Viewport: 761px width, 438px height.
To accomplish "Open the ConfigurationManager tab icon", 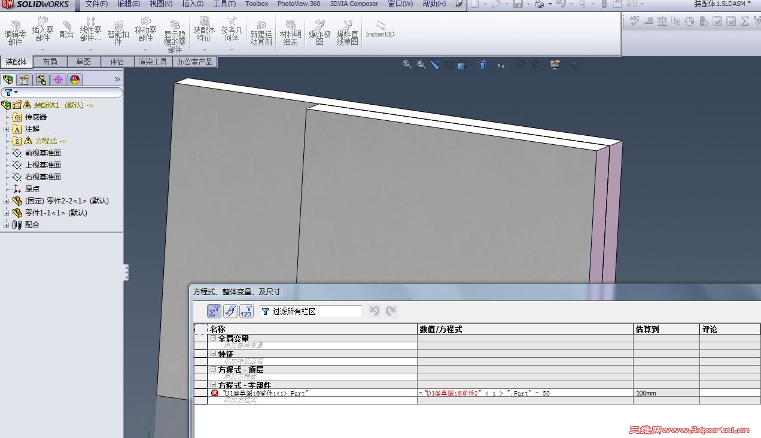I will 41,80.
